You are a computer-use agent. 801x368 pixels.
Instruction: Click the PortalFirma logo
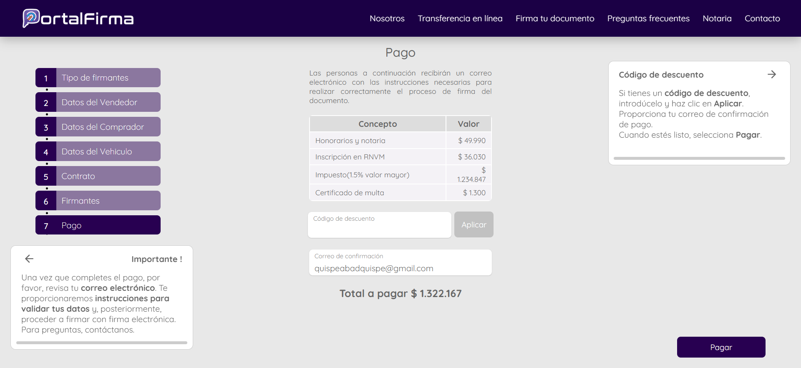pos(78,18)
